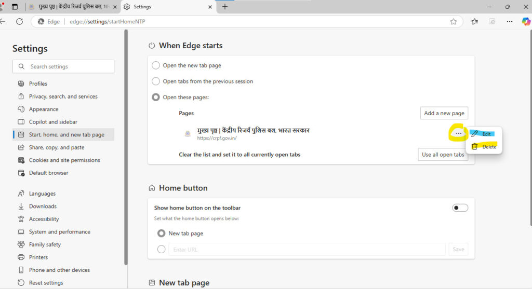
Task: Click the Cookies and permissions icon
Action: click(x=21, y=160)
